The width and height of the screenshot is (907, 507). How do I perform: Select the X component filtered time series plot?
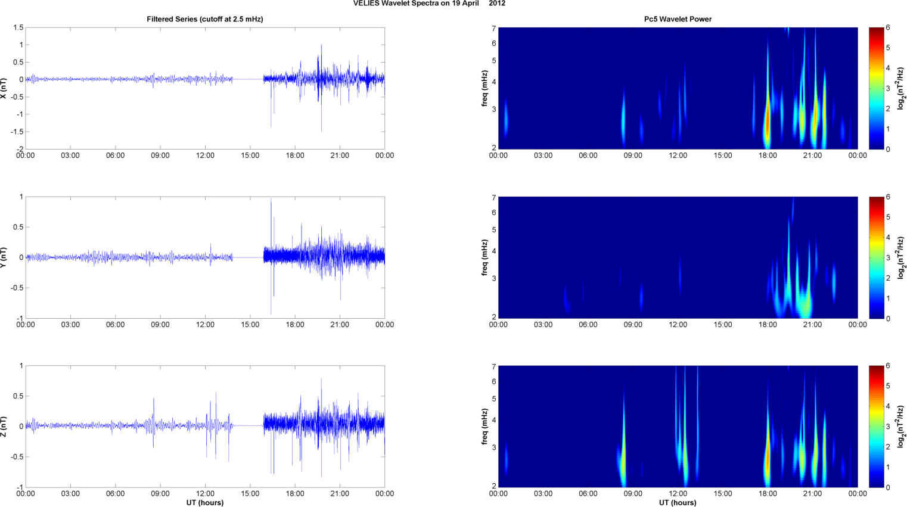click(x=205, y=88)
